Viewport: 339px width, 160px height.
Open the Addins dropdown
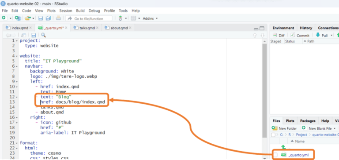(150, 18)
